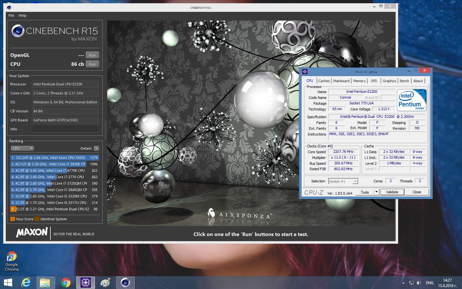Image resolution: width=462 pixels, height=289 pixels.
Task: Open the Windows Start button
Action: [8, 283]
